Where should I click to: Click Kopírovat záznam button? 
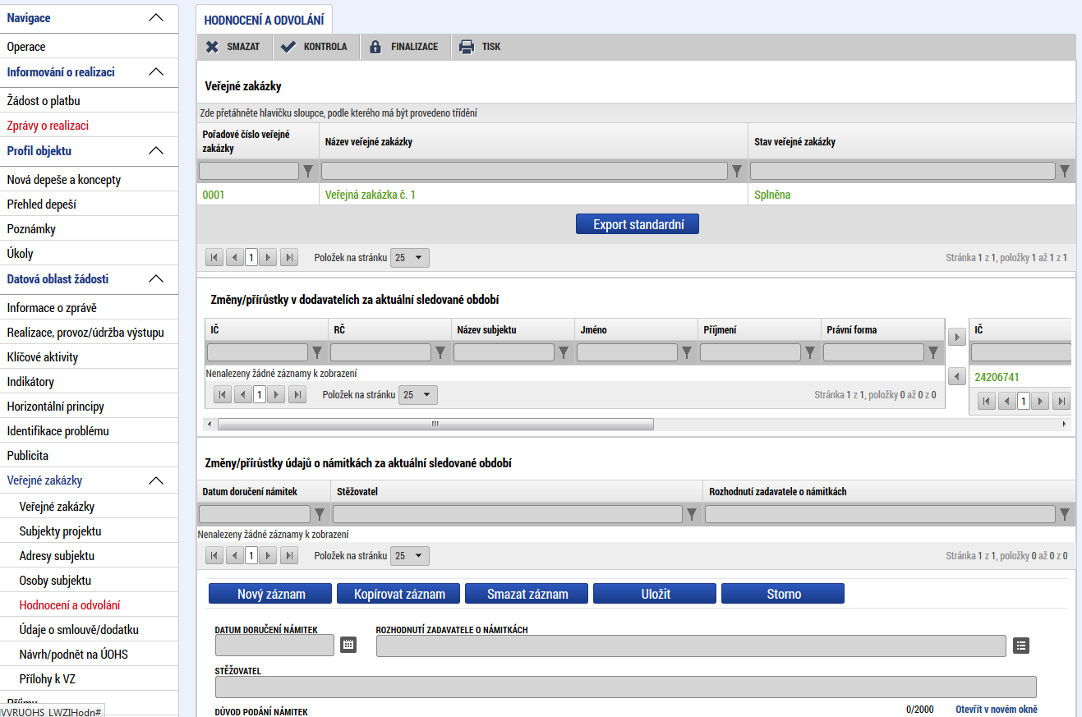click(398, 594)
